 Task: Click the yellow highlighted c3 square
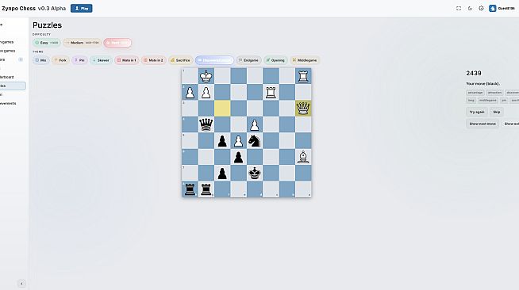(x=222, y=109)
